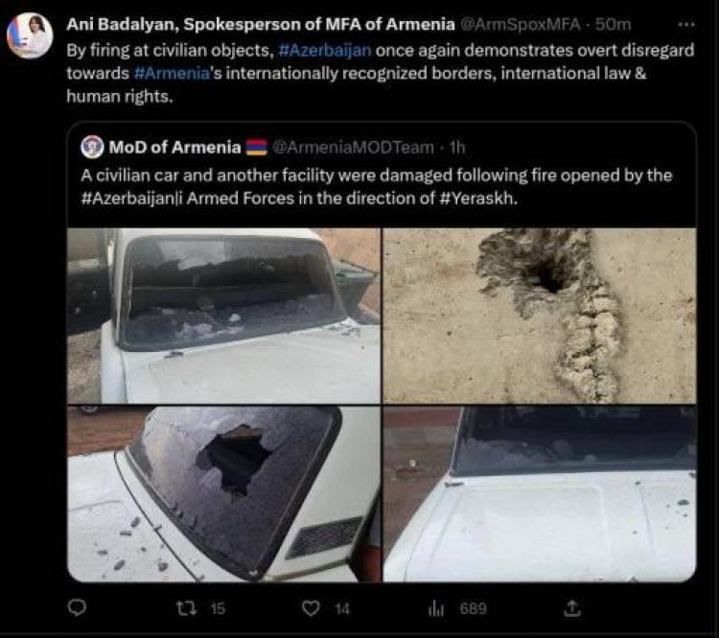Click the MoD of Armenia display name

(x=174, y=148)
